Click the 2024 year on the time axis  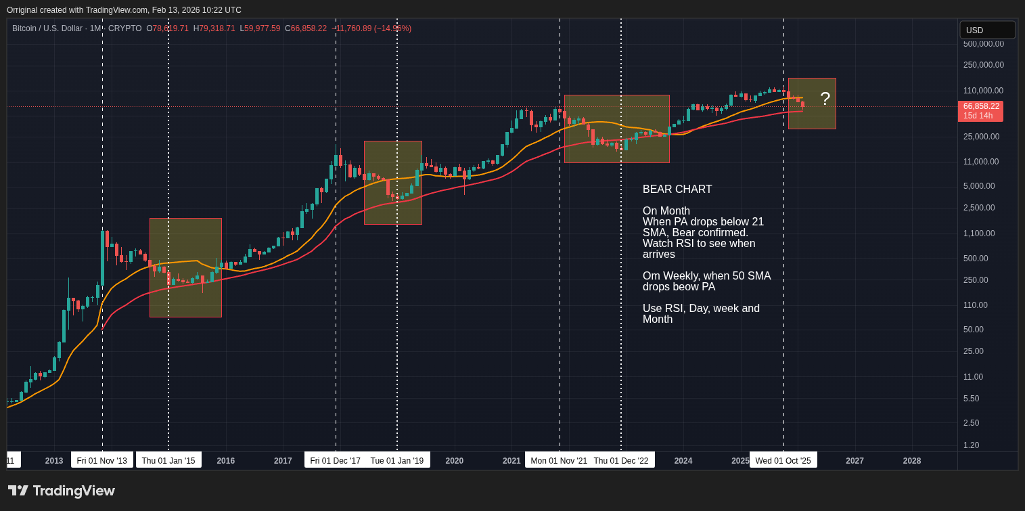pos(683,461)
